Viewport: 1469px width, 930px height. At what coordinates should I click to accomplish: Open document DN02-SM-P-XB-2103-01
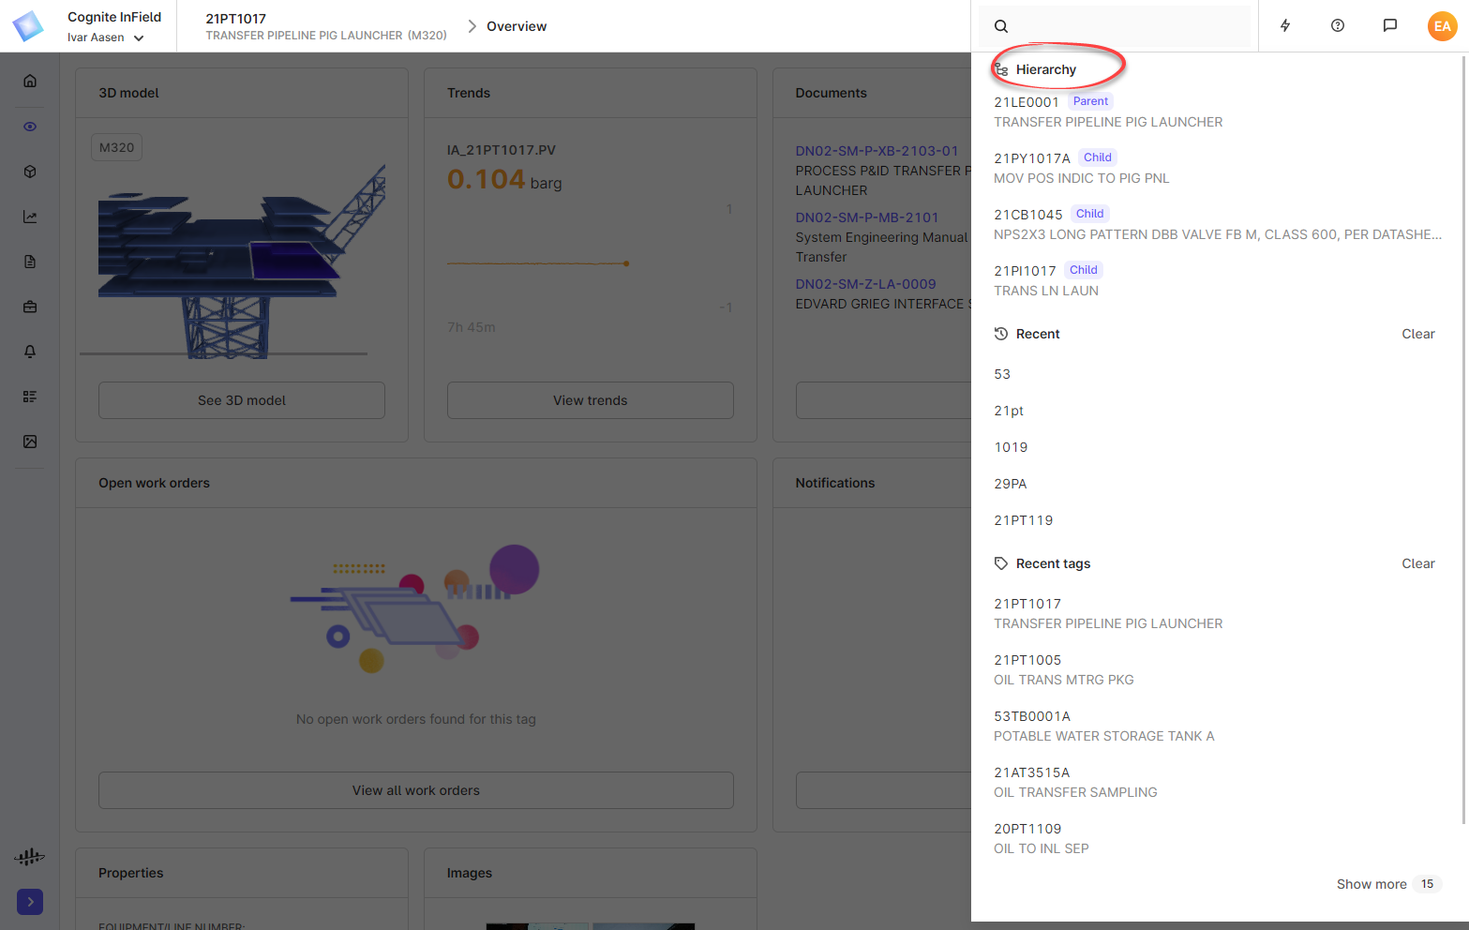[x=877, y=151]
